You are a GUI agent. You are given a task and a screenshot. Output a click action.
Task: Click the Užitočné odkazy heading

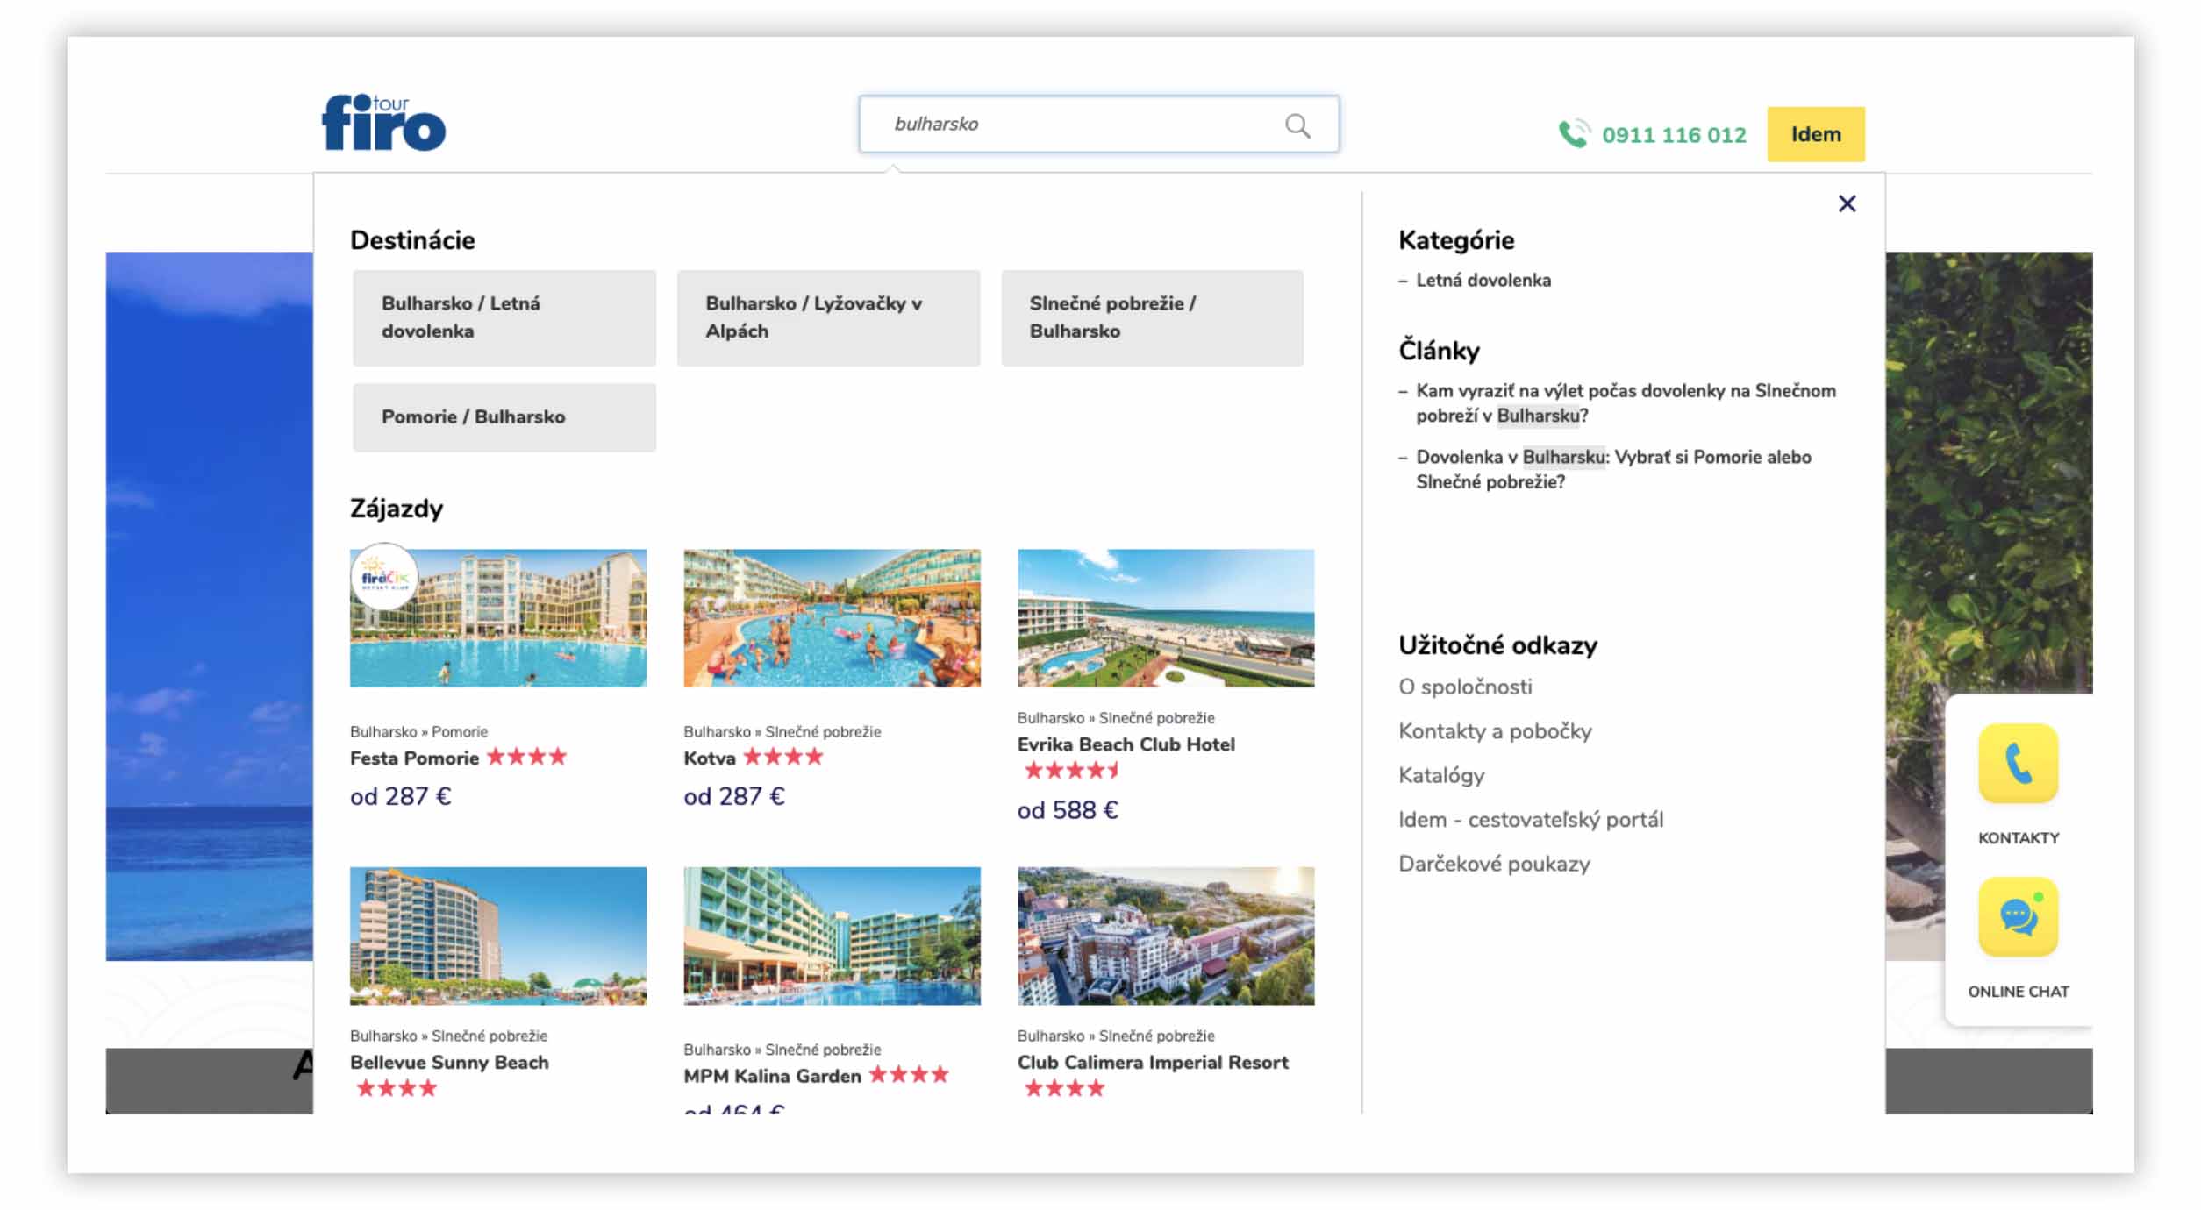point(1497,645)
